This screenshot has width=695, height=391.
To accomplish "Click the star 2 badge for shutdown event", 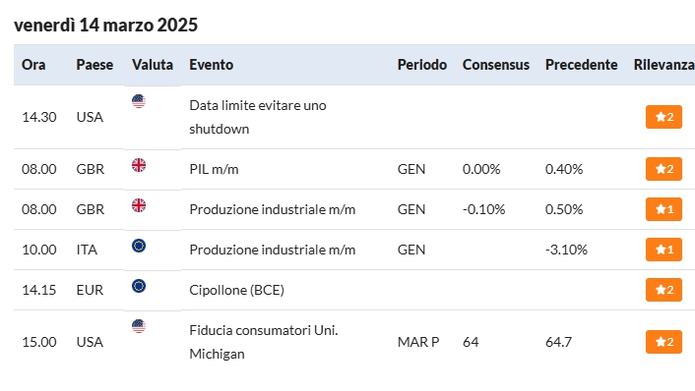I will 663,117.
